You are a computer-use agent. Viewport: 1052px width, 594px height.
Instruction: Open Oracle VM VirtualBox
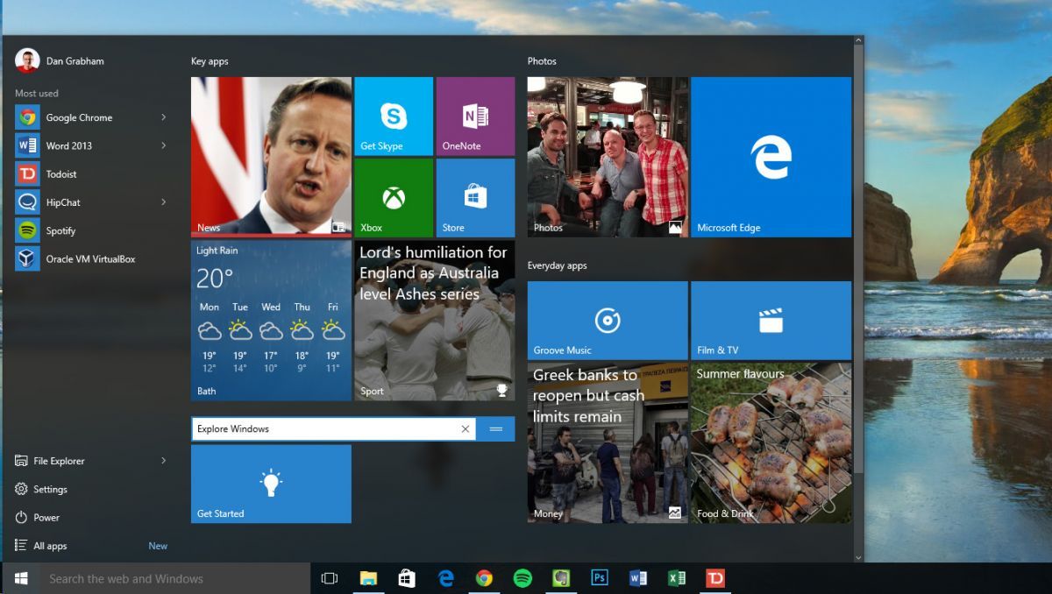coord(86,258)
